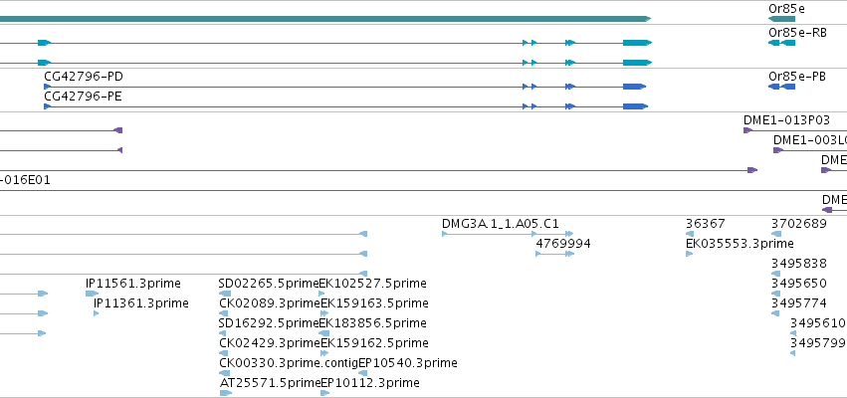Click the CK02429.3prime label
This screenshot has height=398, width=847.
point(270,343)
